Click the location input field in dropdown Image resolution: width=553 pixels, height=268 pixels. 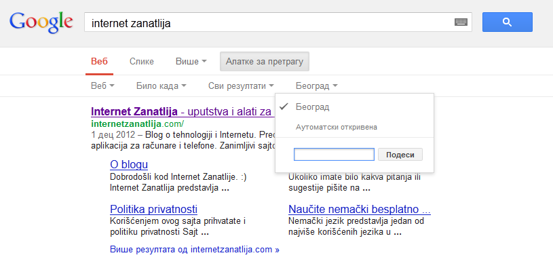[334, 155]
